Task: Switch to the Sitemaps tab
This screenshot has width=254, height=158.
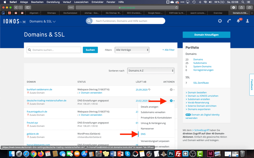Action: 52,13
